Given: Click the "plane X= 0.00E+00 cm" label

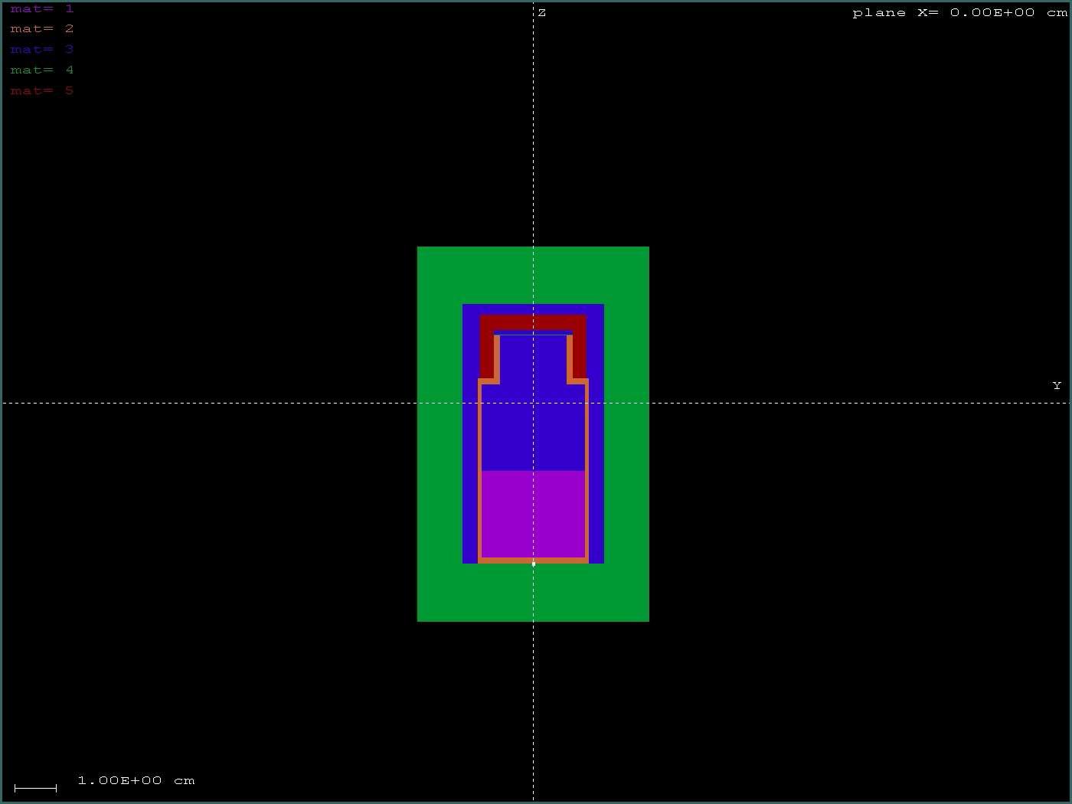Looking at the screenshot, I should click(x=959, y=13).
